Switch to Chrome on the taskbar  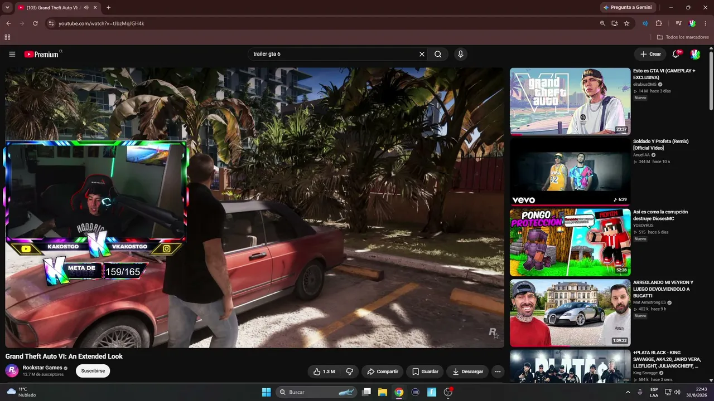click(x=399, y=392)
